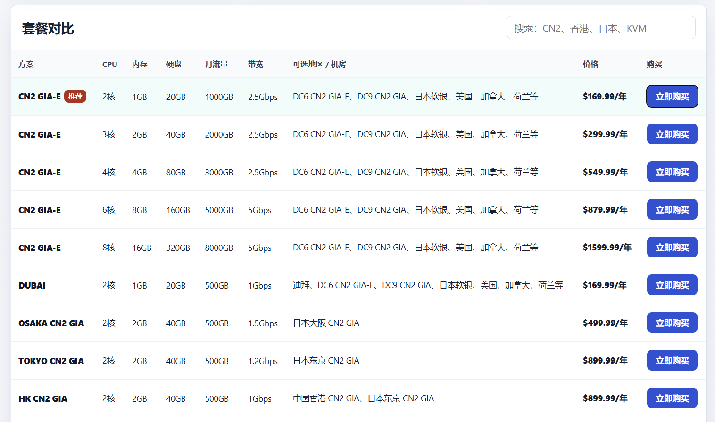
Task: Click the 带宽 column header
Action: tap(256, 64)
